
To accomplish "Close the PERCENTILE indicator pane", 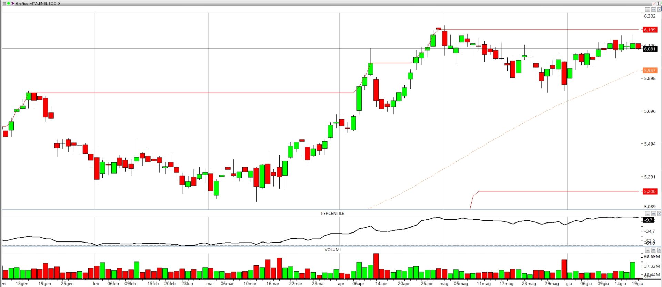I will pyautogui.click(x=659, y=214).
